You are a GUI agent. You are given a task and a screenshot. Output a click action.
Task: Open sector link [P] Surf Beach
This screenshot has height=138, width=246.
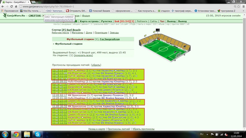71,30
